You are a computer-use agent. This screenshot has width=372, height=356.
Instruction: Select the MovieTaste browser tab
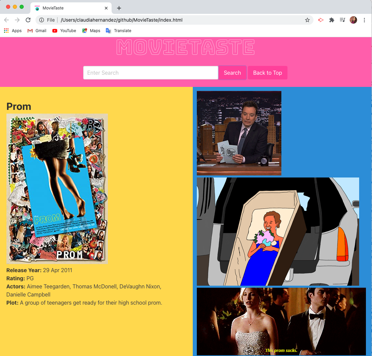71,8
